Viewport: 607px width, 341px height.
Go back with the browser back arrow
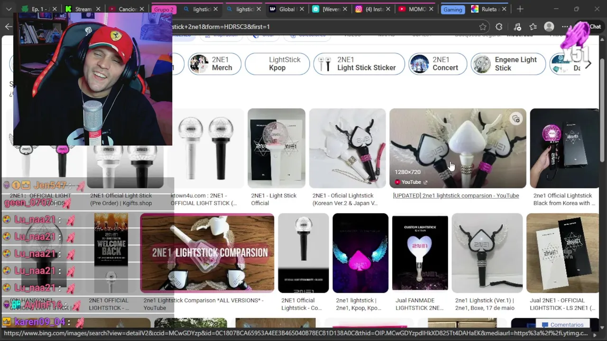click(x=8, y=27)
